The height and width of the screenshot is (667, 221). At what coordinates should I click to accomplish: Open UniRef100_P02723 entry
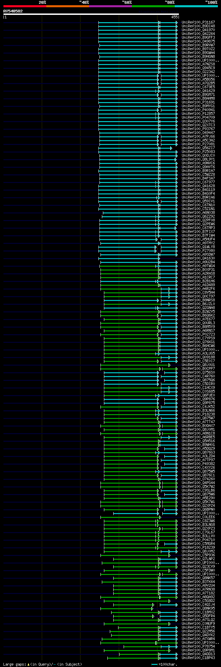(x=198, y=334)
